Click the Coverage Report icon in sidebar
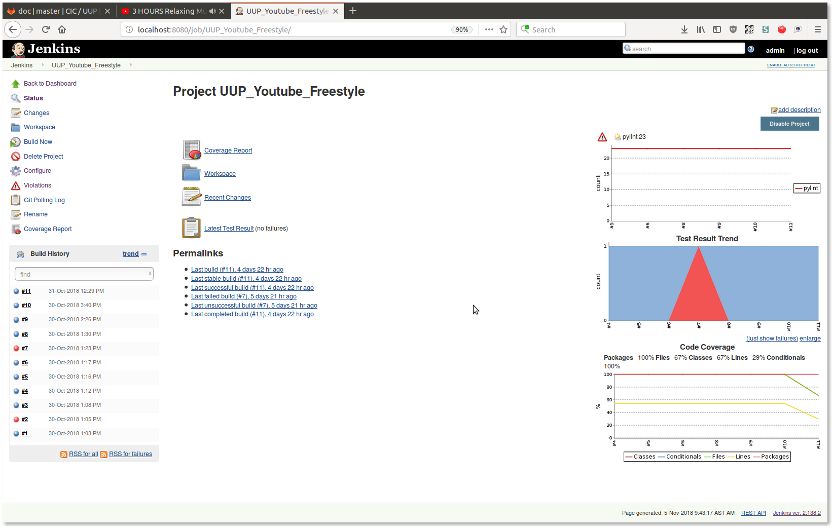The height and width of the screenshot is (527, 832). [x=16, y=229]
